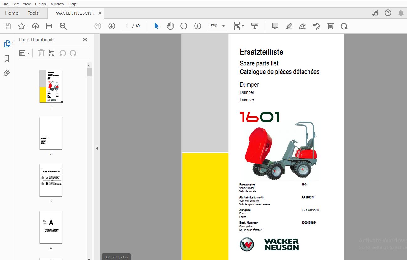Select page 3 thumbnail
Image resolution: width=407 pixels, height=260 pixels.
(51, 180)
